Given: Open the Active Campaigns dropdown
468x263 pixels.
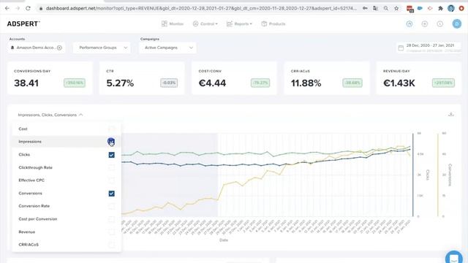Looking at the screenshot, I should click(x=167, y=47).
